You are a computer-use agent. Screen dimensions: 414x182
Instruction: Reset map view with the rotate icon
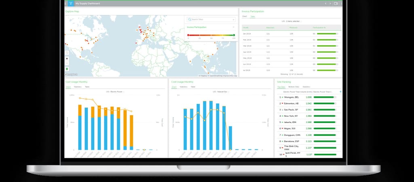pyautogui.click(x=67, y=53)
